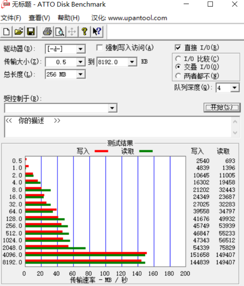The height and width of the screenshot is (286, 244).
Task: Select the I/O 比较 radio button
Action: (x=178, y=59)
